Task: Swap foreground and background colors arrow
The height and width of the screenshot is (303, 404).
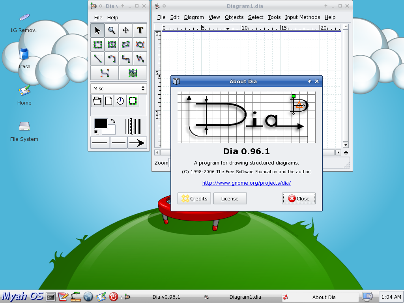Action: coord(113,121)
